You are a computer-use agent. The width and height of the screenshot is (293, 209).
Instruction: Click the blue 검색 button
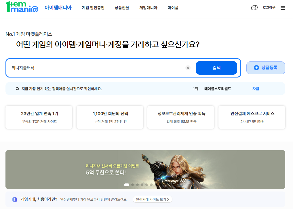(216, 68)
